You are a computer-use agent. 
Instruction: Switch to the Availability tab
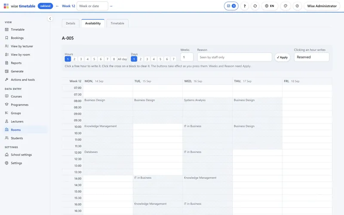click(93, 23)
